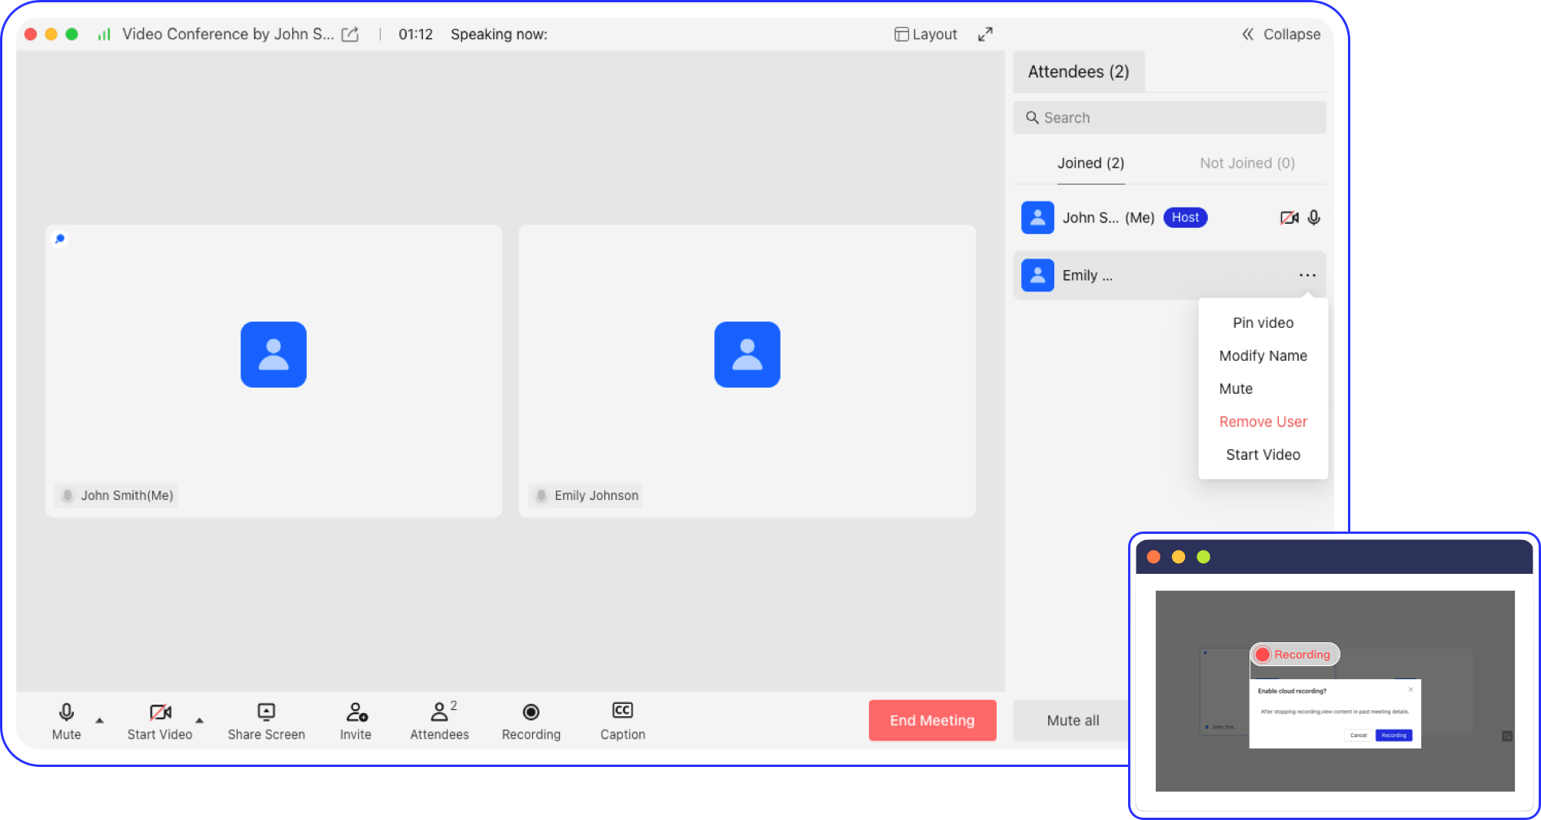Share your screen

265,720
